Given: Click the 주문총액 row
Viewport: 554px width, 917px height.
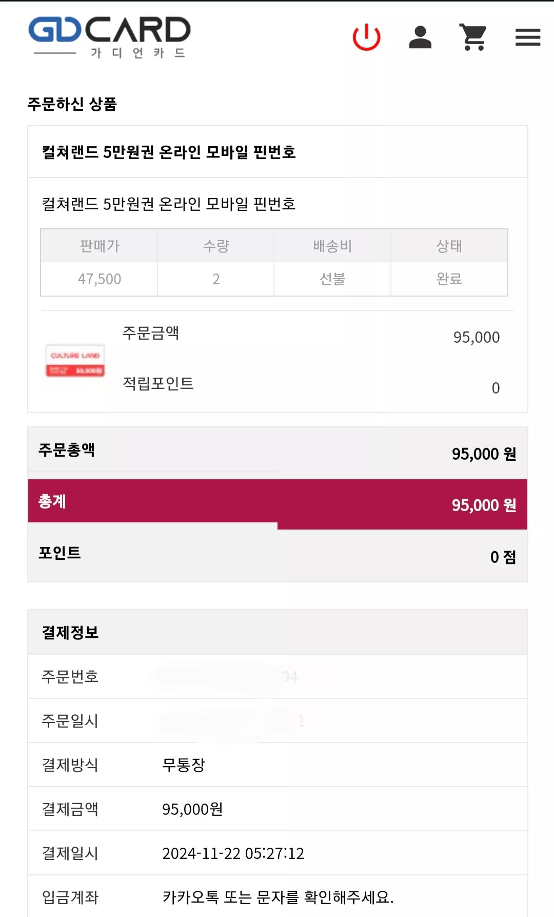Looking at the screenshot, I should pos(278,452).
